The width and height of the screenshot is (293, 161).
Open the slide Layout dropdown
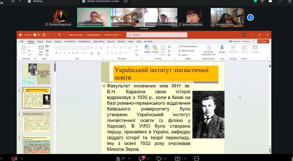point(48,47)
